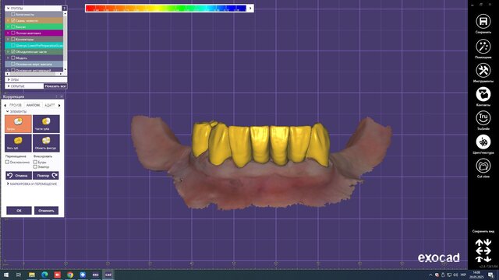Switch to the ПРОИЗВ. tab
The width and height of the screenshot is (499, 280).
[16, 105]
